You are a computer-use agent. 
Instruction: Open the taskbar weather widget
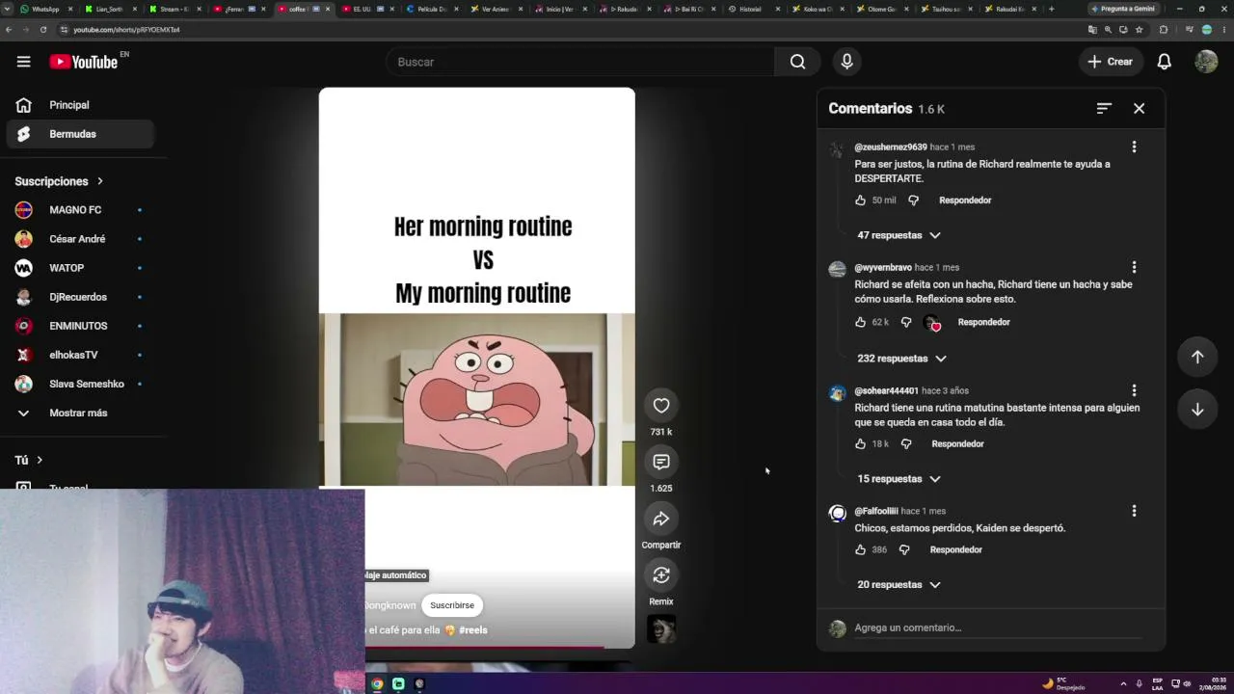[x=1064, y=683]
